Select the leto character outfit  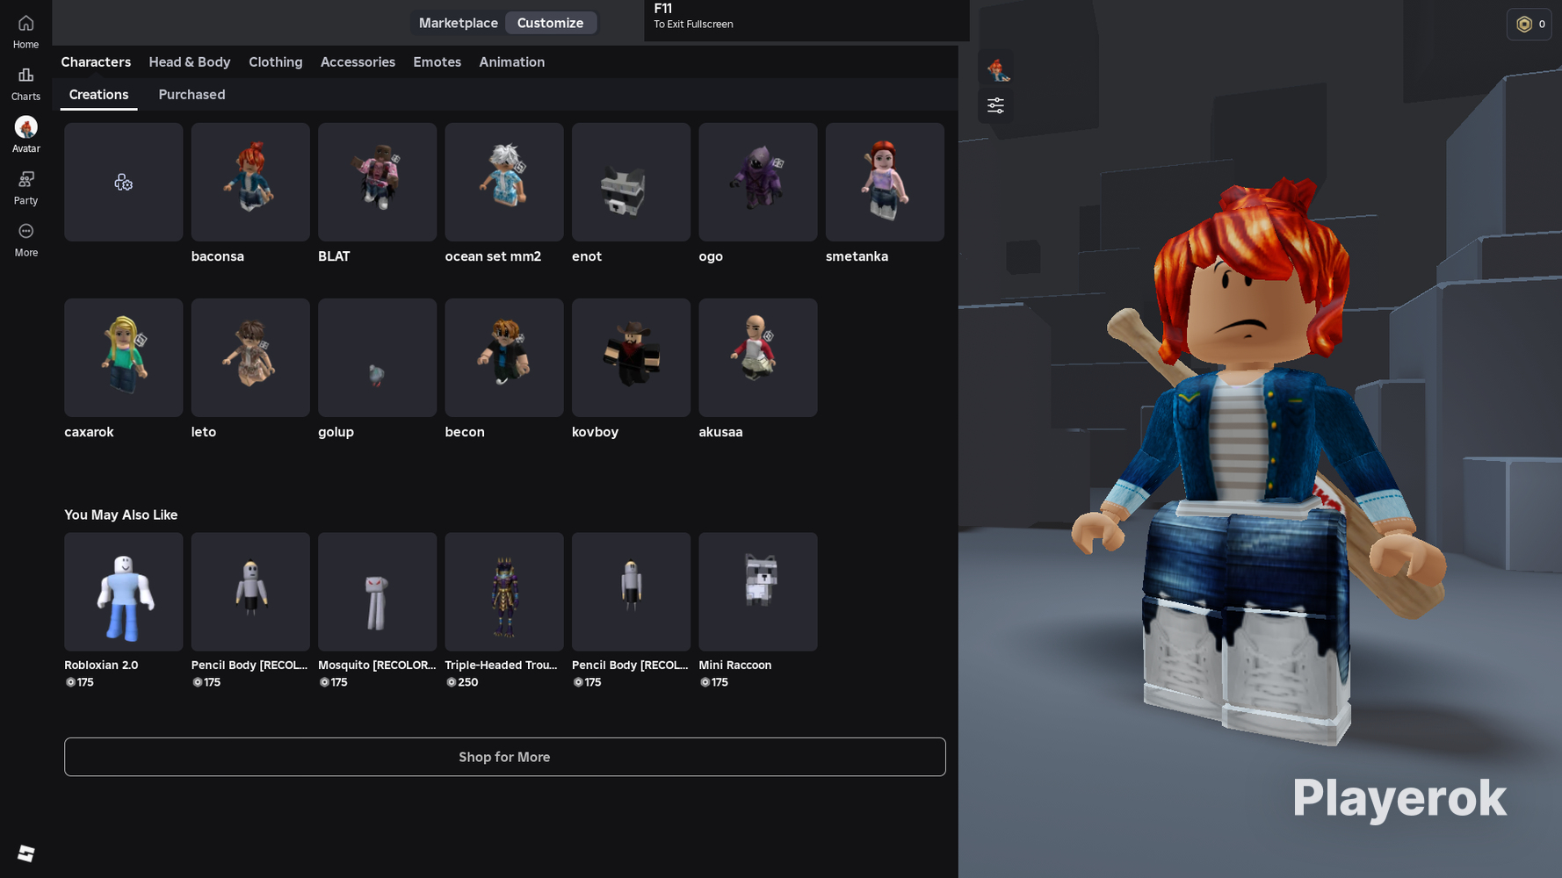(250, 357)
